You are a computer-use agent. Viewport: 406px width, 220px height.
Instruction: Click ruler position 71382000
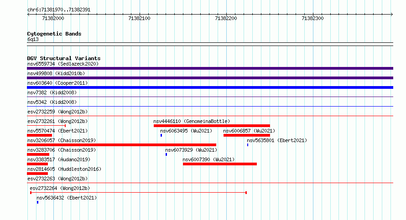pyautogui.click(x=53, y=18)
